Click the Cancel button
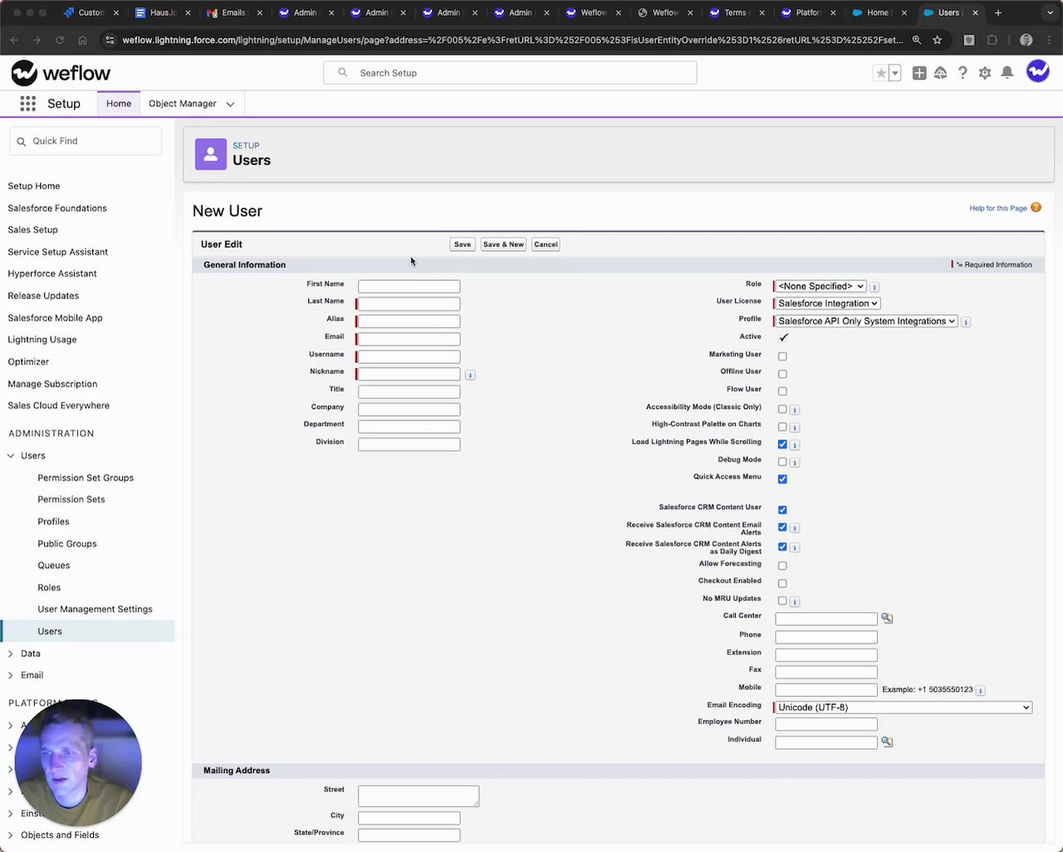This screenshot has height=852, width=1063. (546, 244)
